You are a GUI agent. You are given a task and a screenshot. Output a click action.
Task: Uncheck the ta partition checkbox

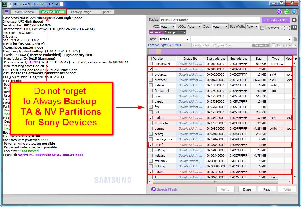(x=151, y=69)
